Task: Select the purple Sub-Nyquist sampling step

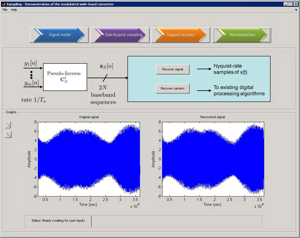Action: 120,35
